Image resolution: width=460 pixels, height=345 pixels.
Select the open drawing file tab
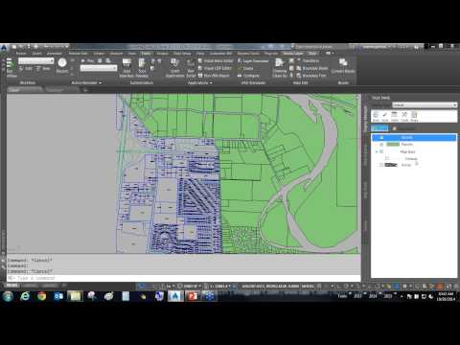point(24,90)
